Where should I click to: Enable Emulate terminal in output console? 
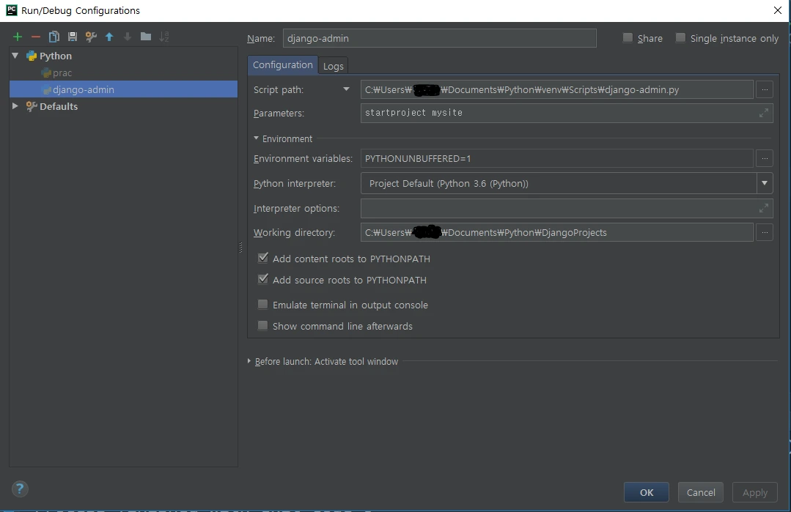click(x=263, y=305)
